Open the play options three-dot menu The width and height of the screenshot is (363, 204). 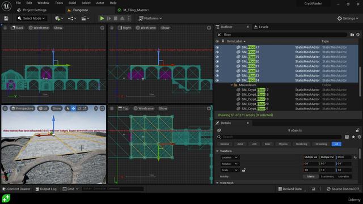[x=129, y=18]
